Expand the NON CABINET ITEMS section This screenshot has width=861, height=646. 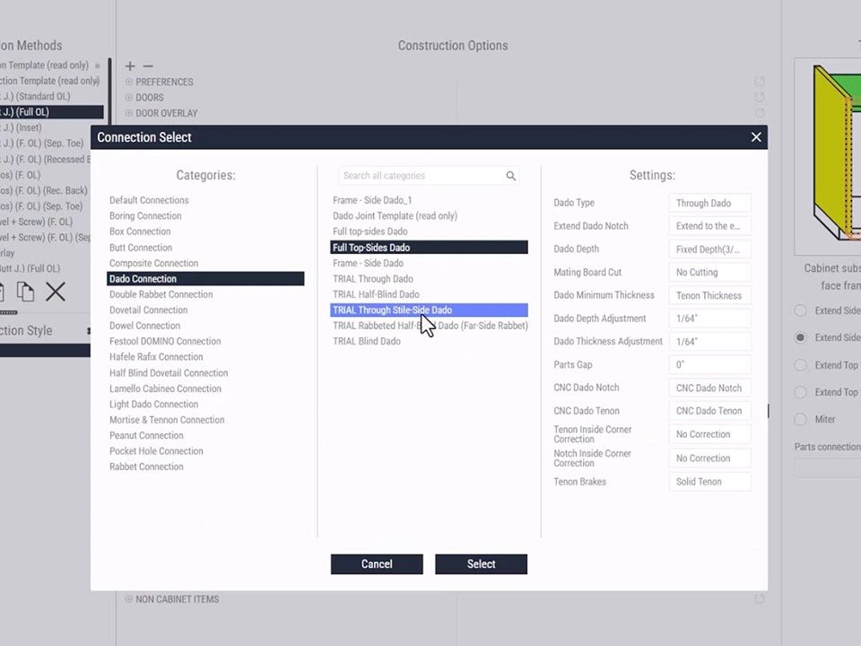click(129, 599)
